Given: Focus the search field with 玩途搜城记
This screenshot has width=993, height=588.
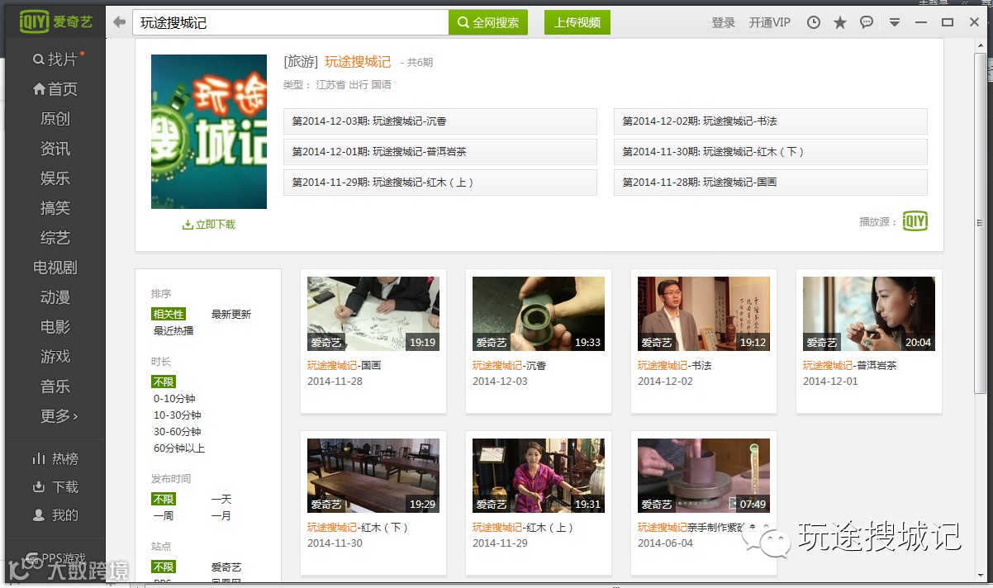Looking at the screenshot, I should coord(291,22).
